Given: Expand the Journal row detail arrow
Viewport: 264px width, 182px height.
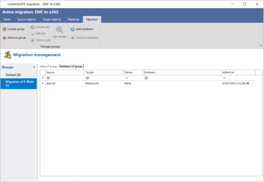Looking at the screenshot, I should 42,83.
